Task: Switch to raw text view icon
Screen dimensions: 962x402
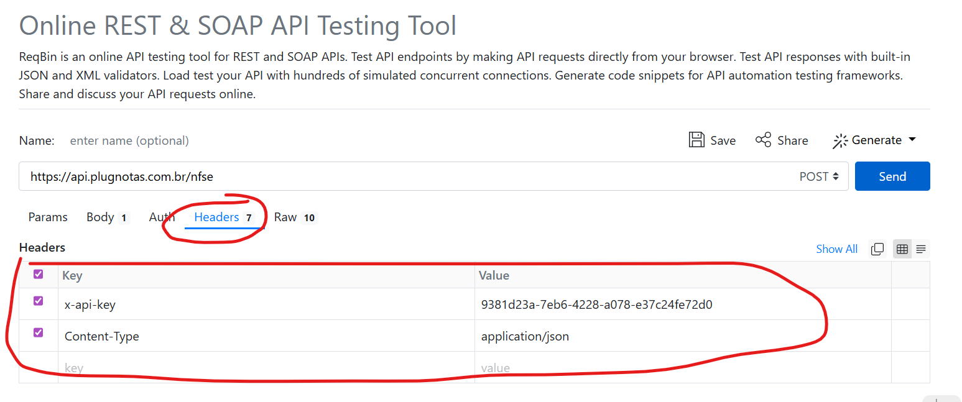Action: coord(921,249)
